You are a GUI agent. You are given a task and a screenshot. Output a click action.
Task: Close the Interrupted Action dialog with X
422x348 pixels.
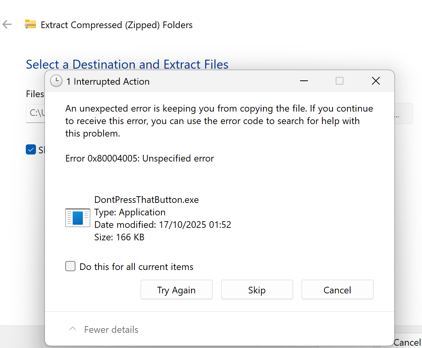[376, 81]
